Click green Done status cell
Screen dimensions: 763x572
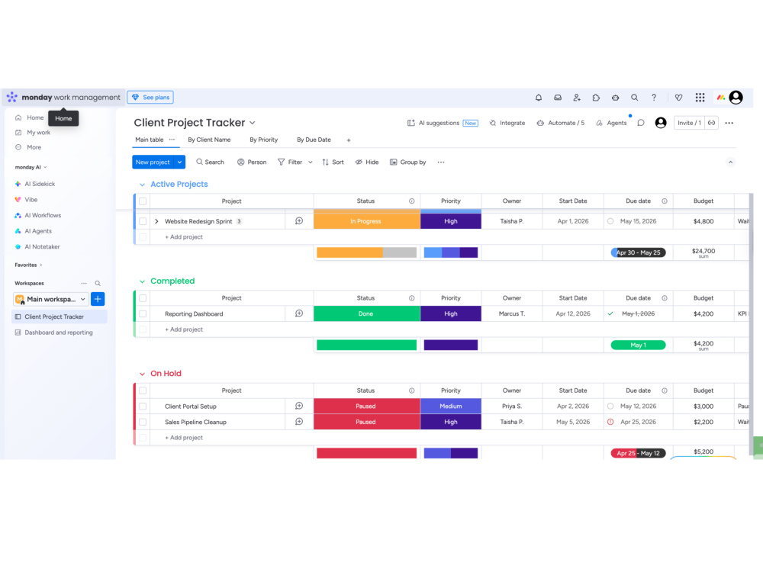coord(366,313)
